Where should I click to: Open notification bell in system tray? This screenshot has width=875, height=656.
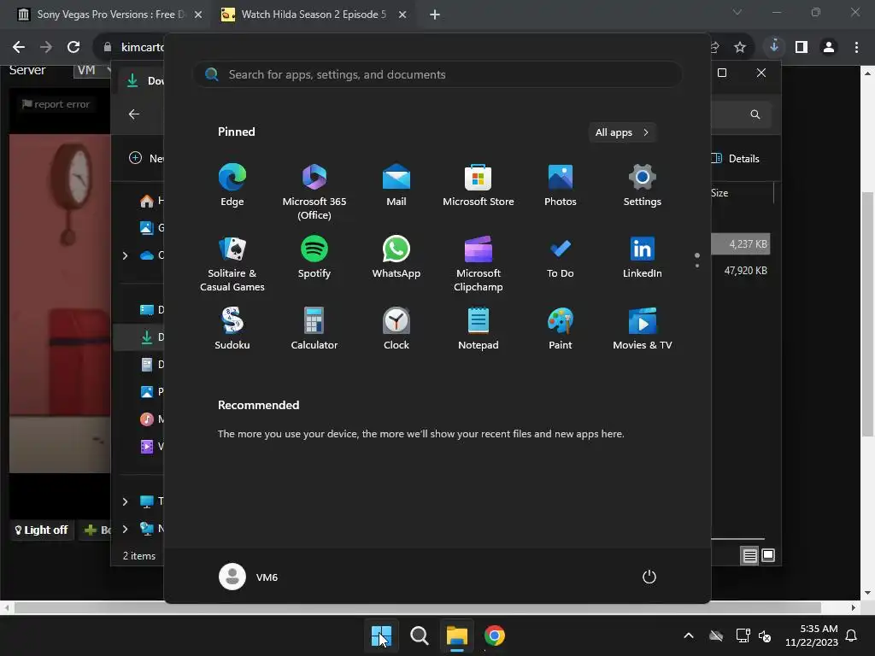point(852,635)
